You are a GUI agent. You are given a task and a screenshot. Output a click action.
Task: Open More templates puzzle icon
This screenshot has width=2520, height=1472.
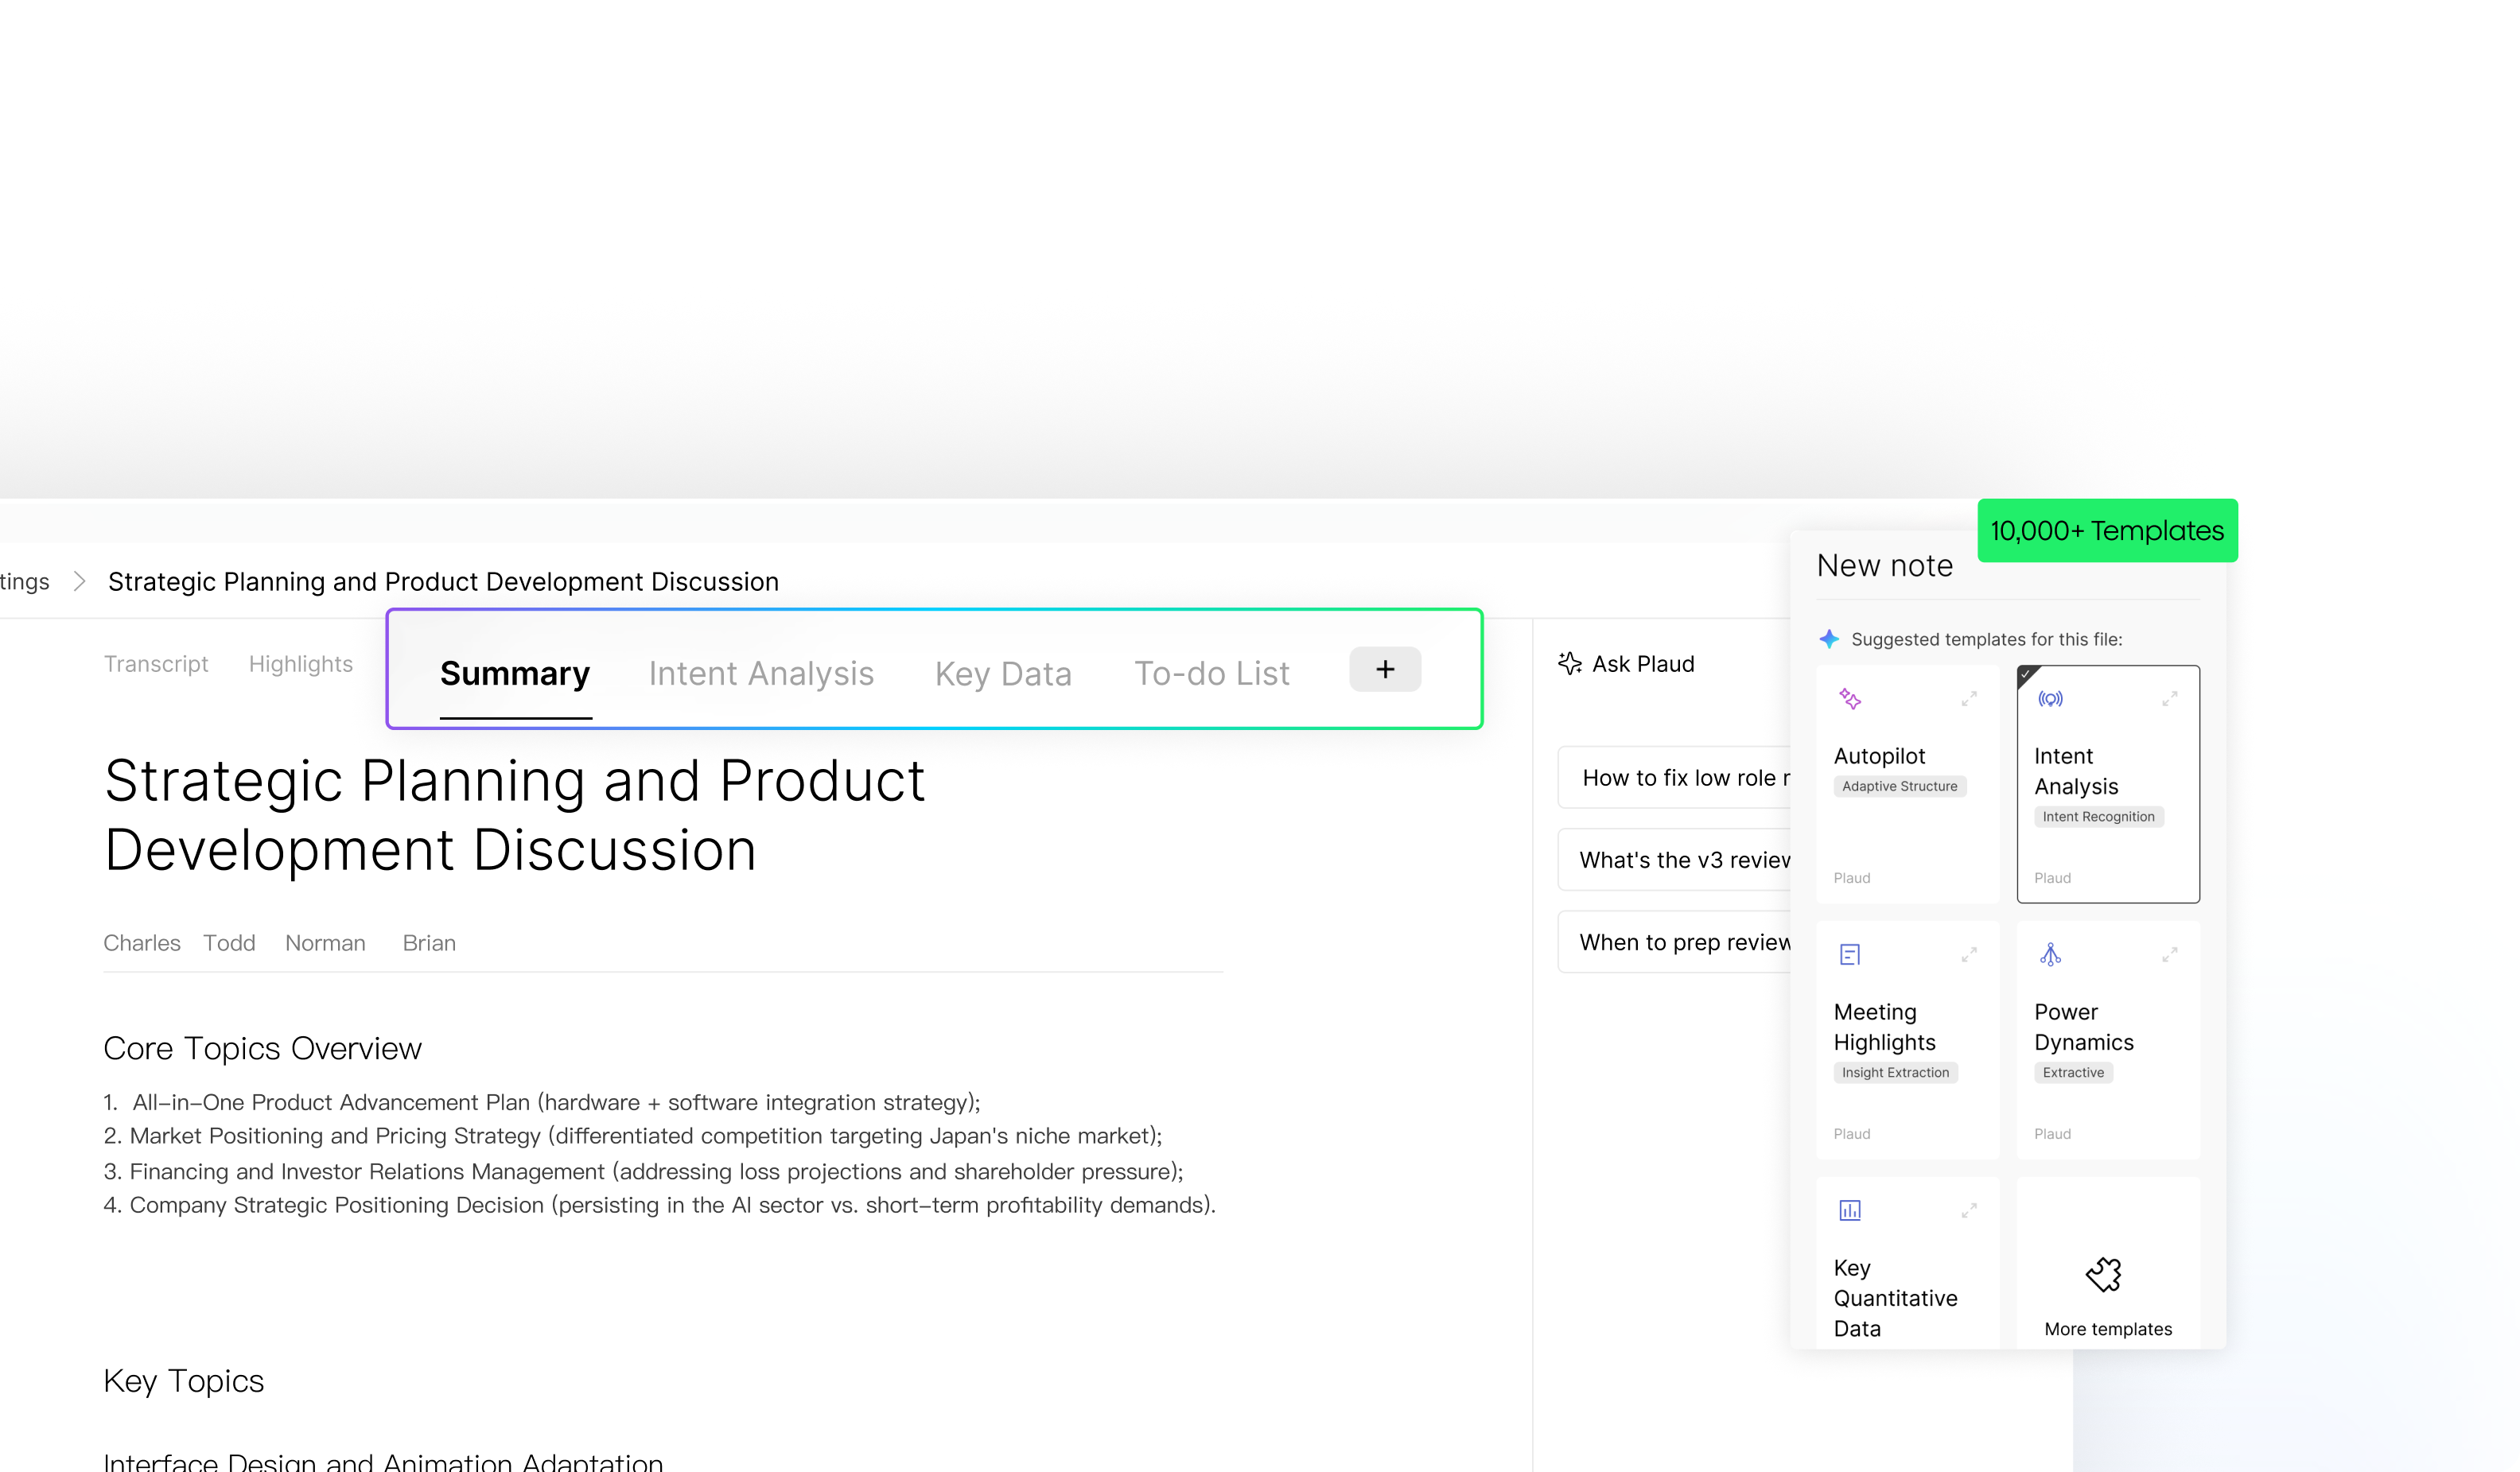point(2104,1274)
